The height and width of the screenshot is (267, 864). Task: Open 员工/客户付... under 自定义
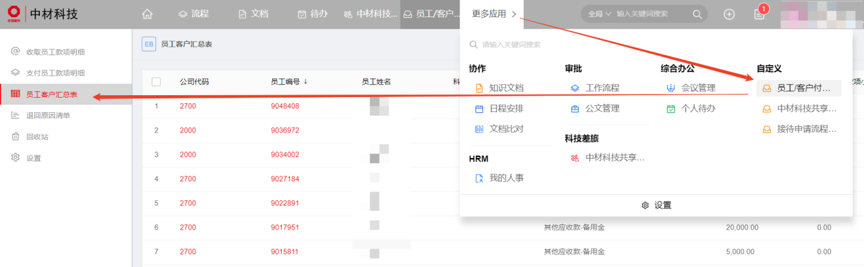point(799,88)
